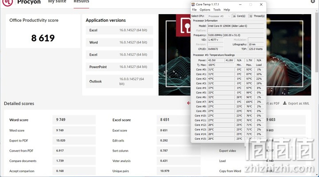Screen dimensions: 319x177
Task: Minimize the Core Temp window
Action: pyautogui.click(x=240, y=4)
